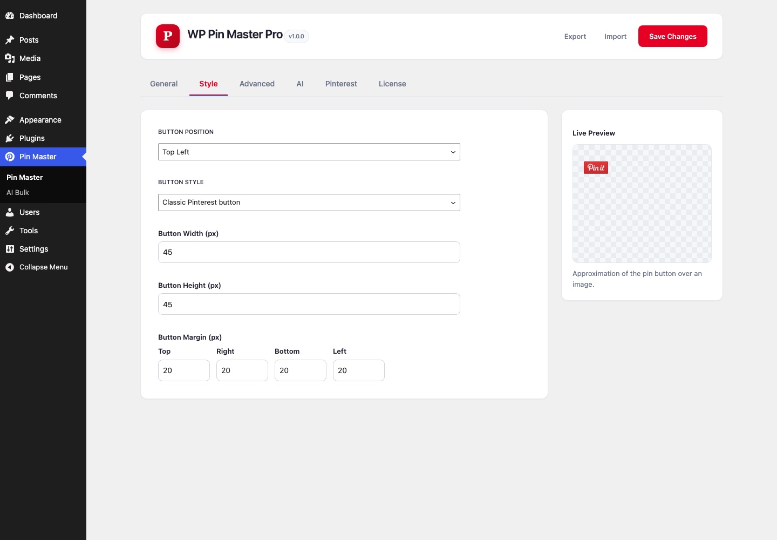777x540 pixels.
Task: Click the Pin Master Pinterest icon
Action: tap(10, 157)
